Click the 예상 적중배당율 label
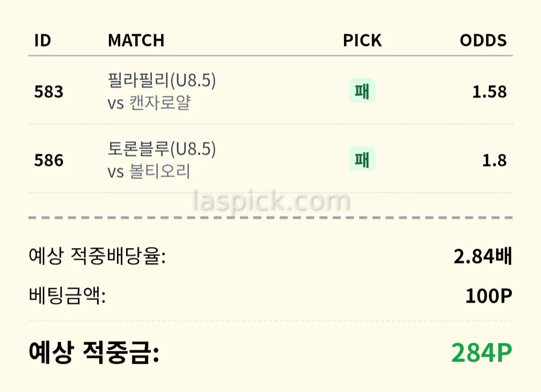 [97, 257]
